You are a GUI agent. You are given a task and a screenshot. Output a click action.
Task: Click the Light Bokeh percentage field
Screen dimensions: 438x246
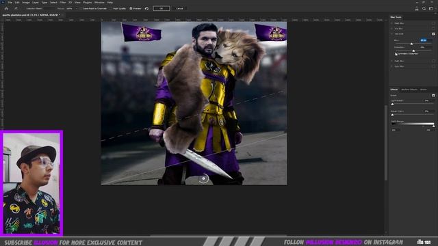point(429,100)
